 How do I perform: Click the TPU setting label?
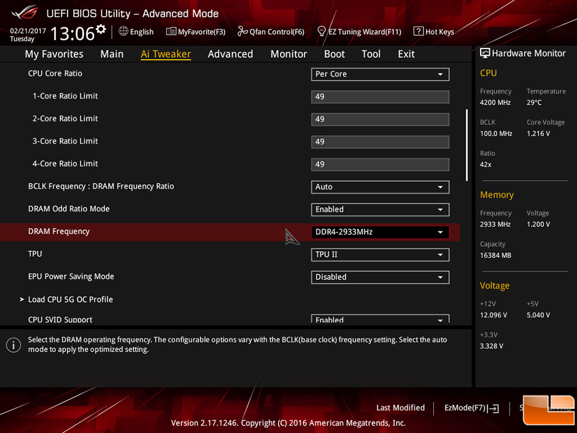click(35, 253)
